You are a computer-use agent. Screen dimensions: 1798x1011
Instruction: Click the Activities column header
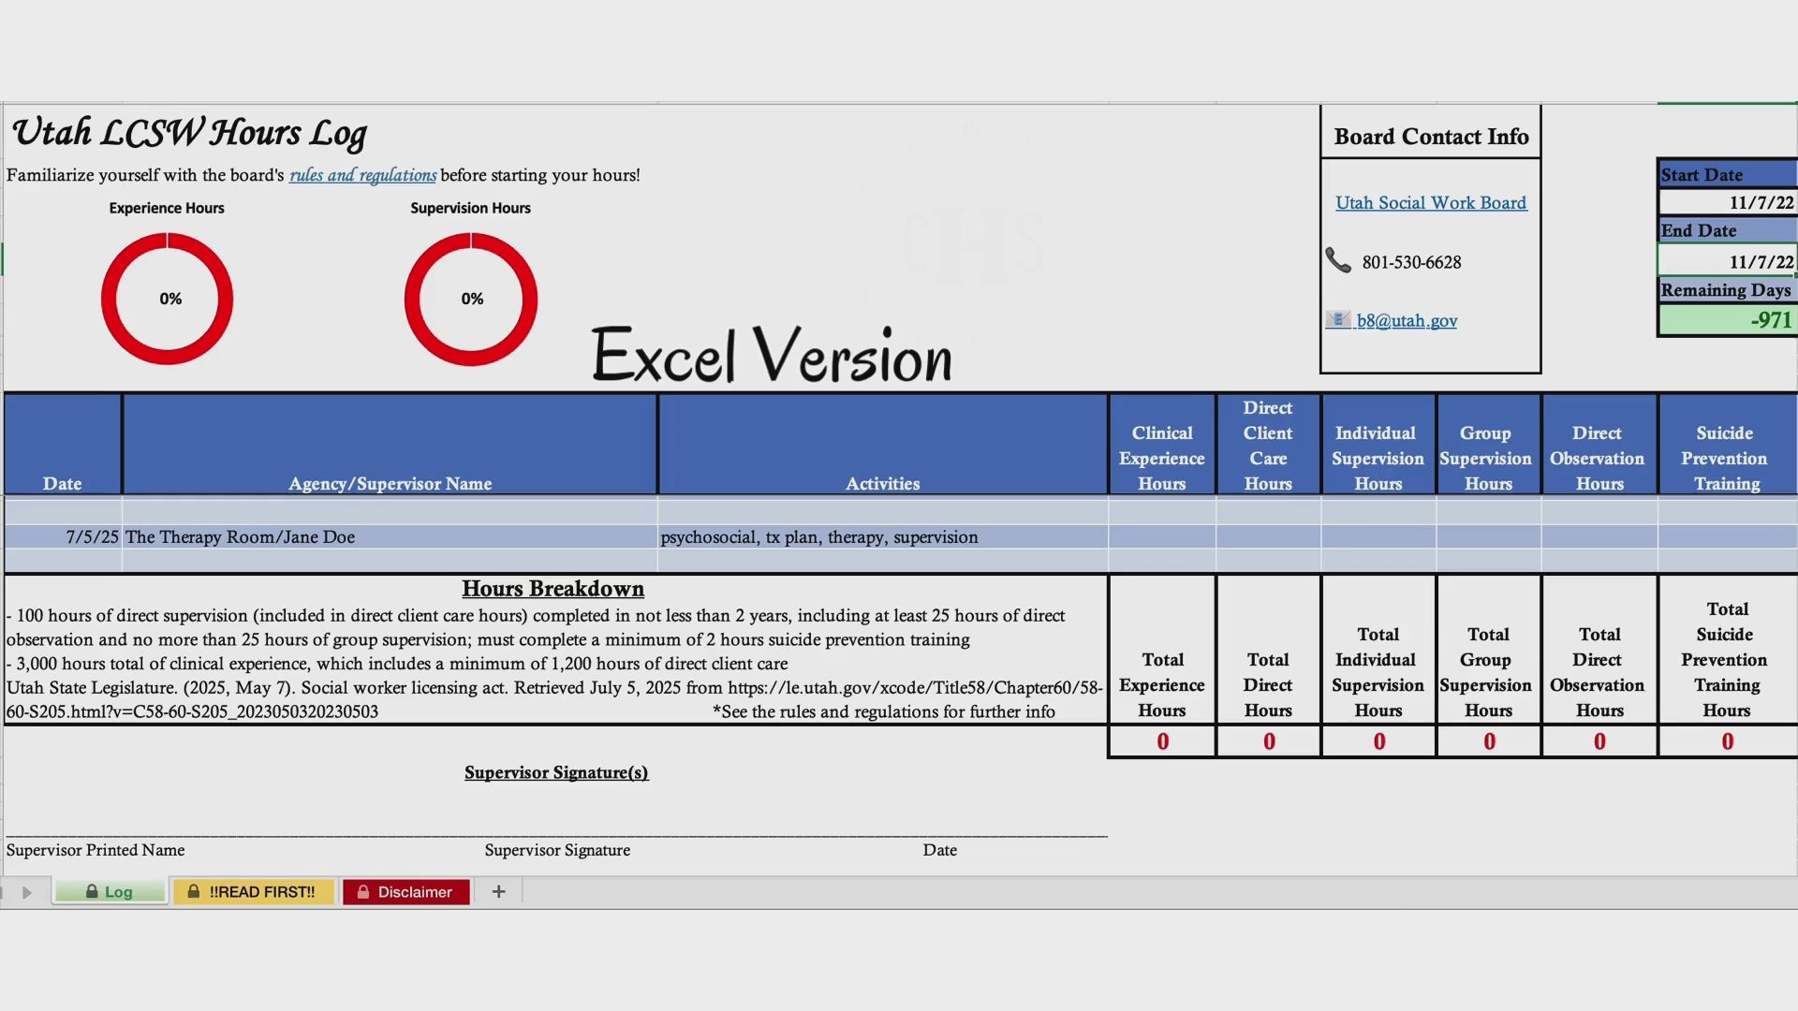883,444
